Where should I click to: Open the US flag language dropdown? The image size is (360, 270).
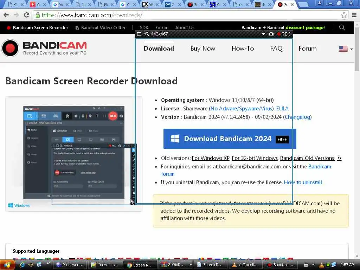point(346,49)
